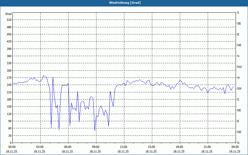Click the 480 value on the y-axis
The height and width of the screenshot is (155, 248).
click(x=9, y=27)
